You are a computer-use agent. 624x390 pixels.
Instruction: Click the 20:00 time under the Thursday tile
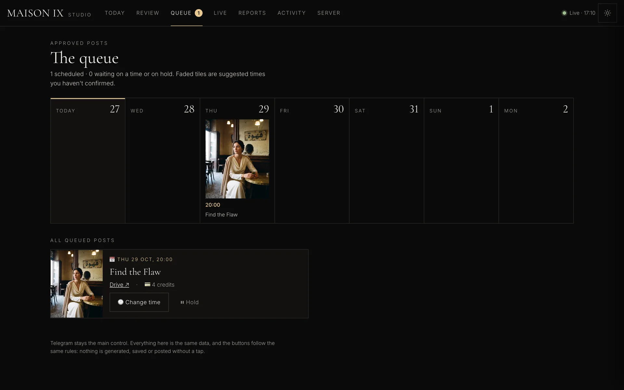click(213, 205)
